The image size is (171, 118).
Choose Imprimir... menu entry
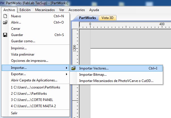point(35,48)
